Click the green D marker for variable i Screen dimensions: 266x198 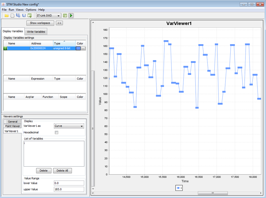point(5,48)
